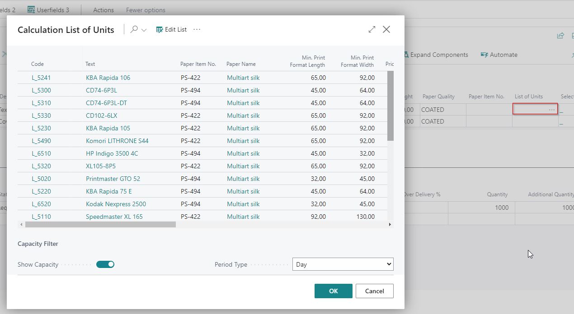Select code L_5230
Image resolution: width=574 pixels, height=314 pixels.
tap(41, 128)
